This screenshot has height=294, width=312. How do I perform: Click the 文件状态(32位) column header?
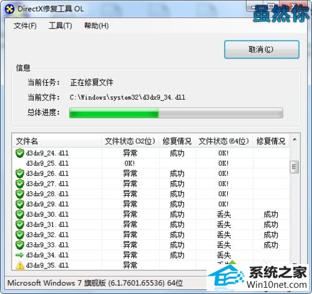(130, 141)
